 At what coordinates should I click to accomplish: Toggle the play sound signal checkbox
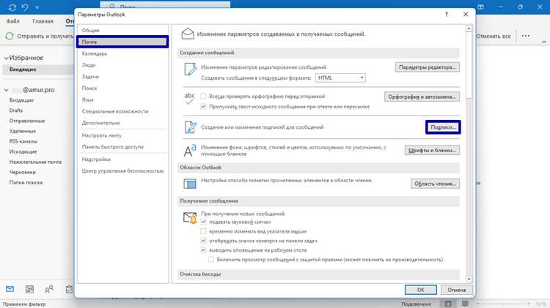pos(203,222)
